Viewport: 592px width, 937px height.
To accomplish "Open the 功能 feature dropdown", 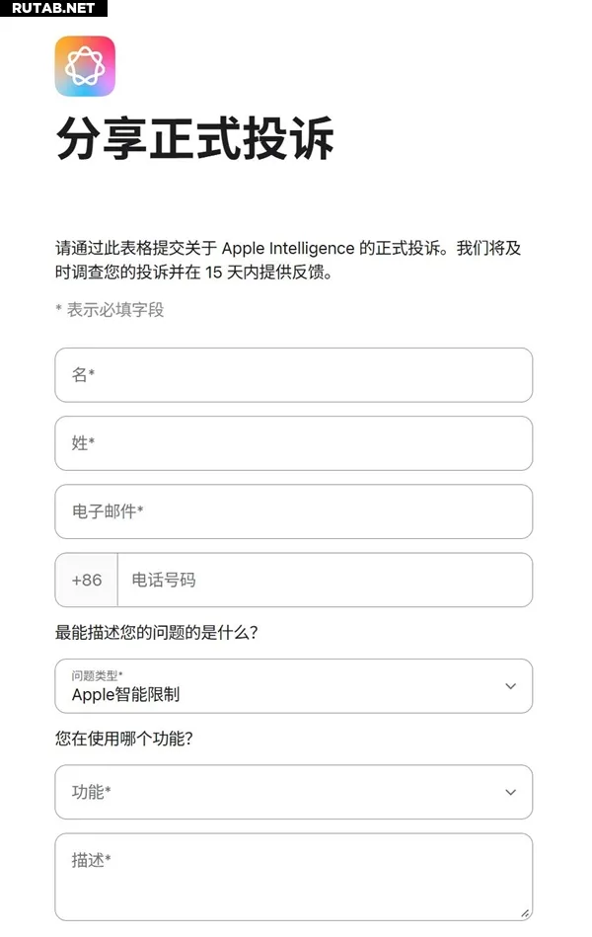I will click(x=293, y=792).
